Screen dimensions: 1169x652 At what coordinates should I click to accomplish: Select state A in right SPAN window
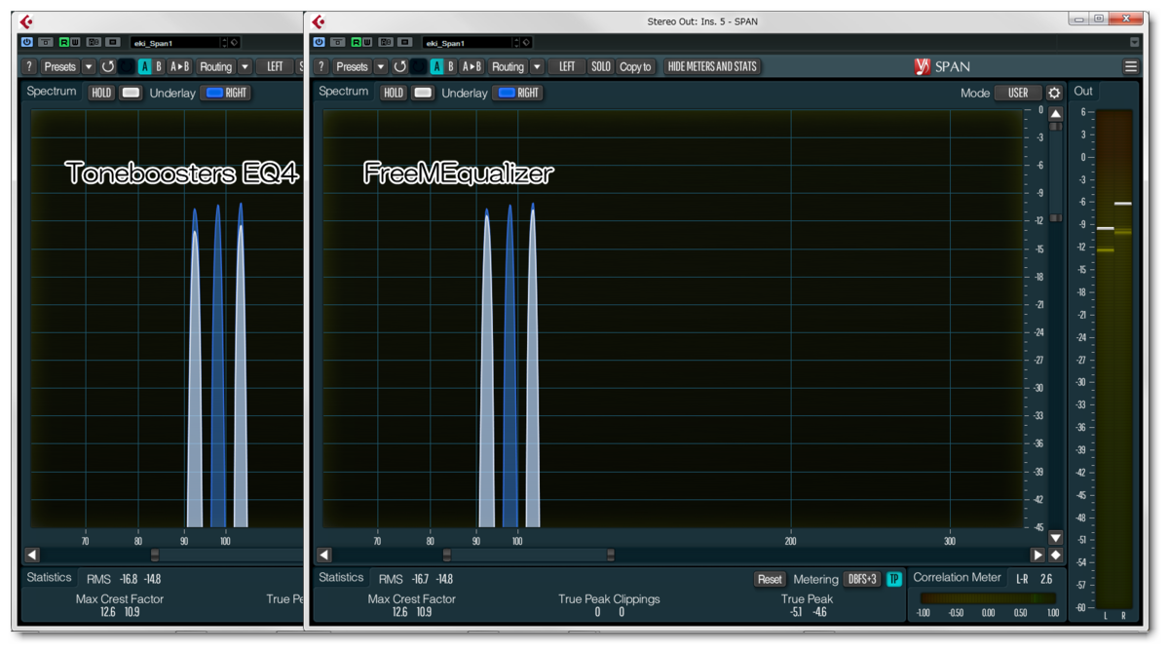pos(436,67)
